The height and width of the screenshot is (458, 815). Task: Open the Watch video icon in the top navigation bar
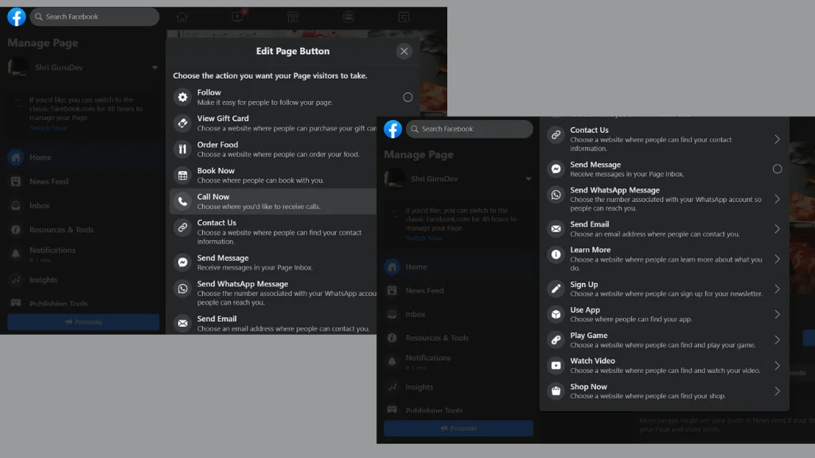click(238, 16)
